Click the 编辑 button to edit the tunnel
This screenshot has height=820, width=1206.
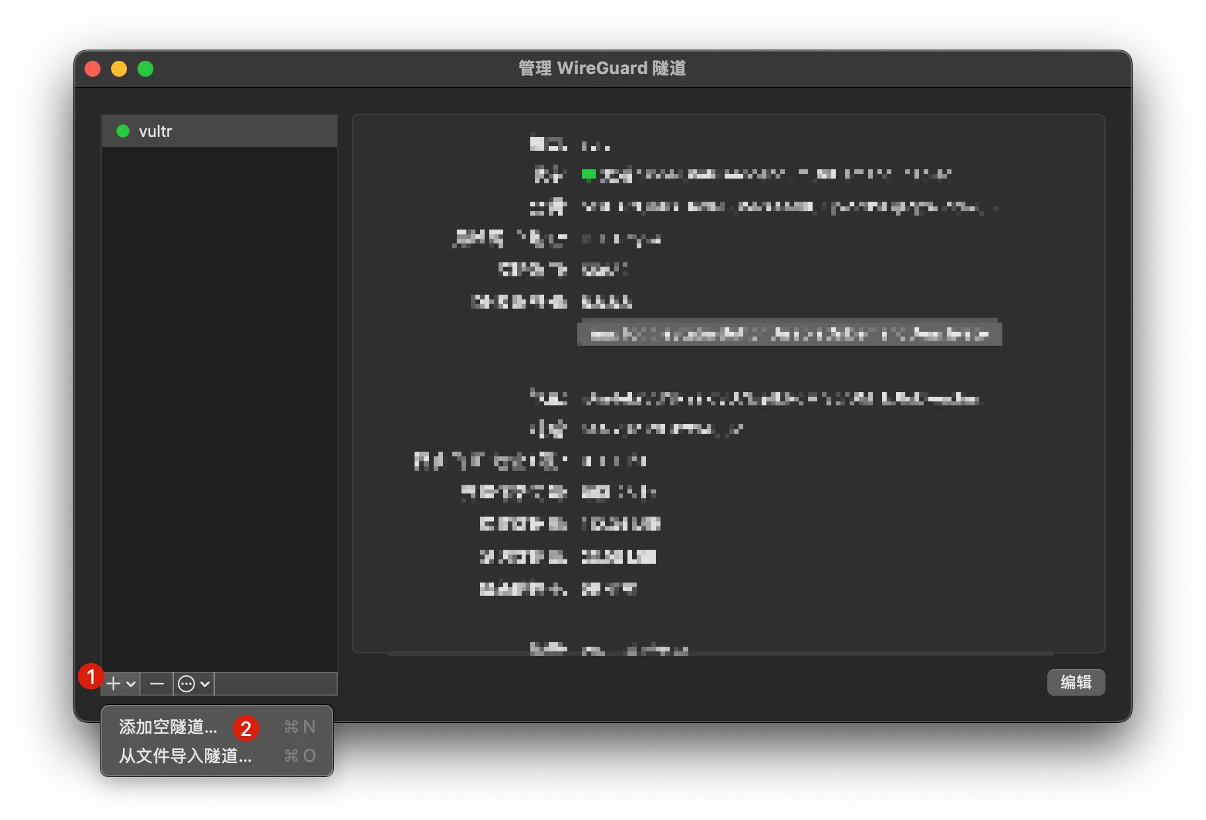[x=1076, y=682]
